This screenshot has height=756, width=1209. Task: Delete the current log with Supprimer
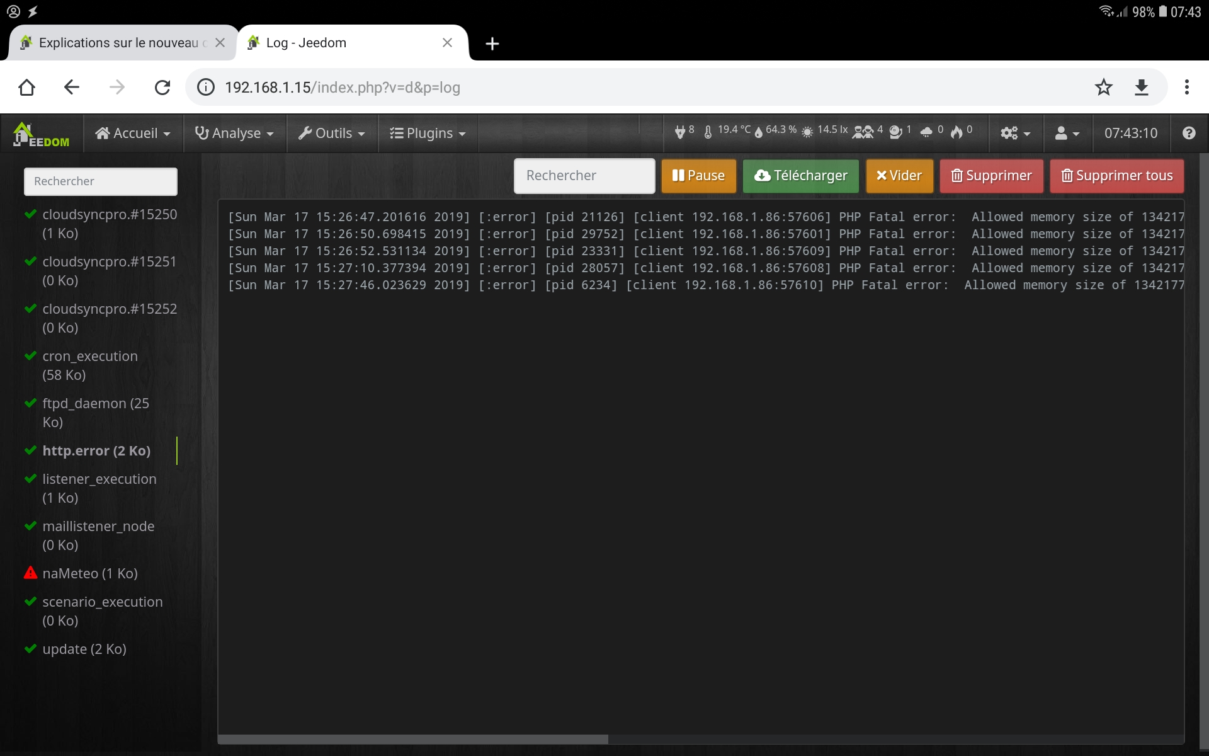[x=992, y=176]
